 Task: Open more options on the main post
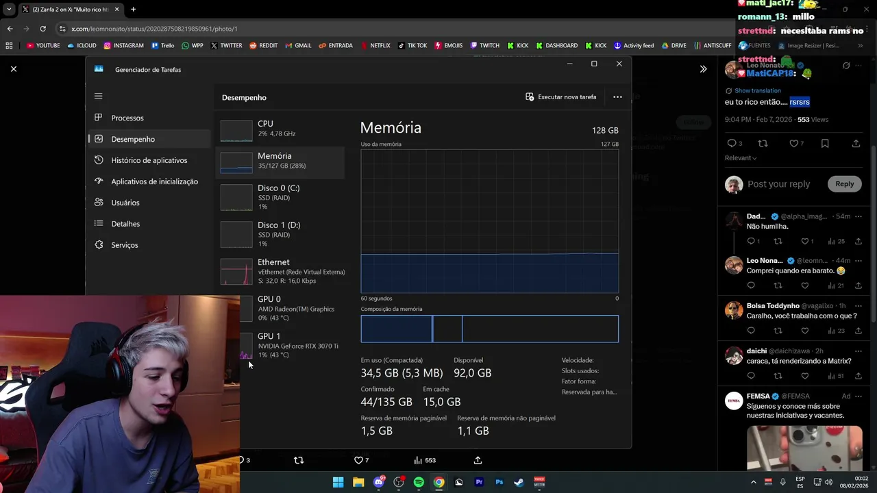[859, 66]
